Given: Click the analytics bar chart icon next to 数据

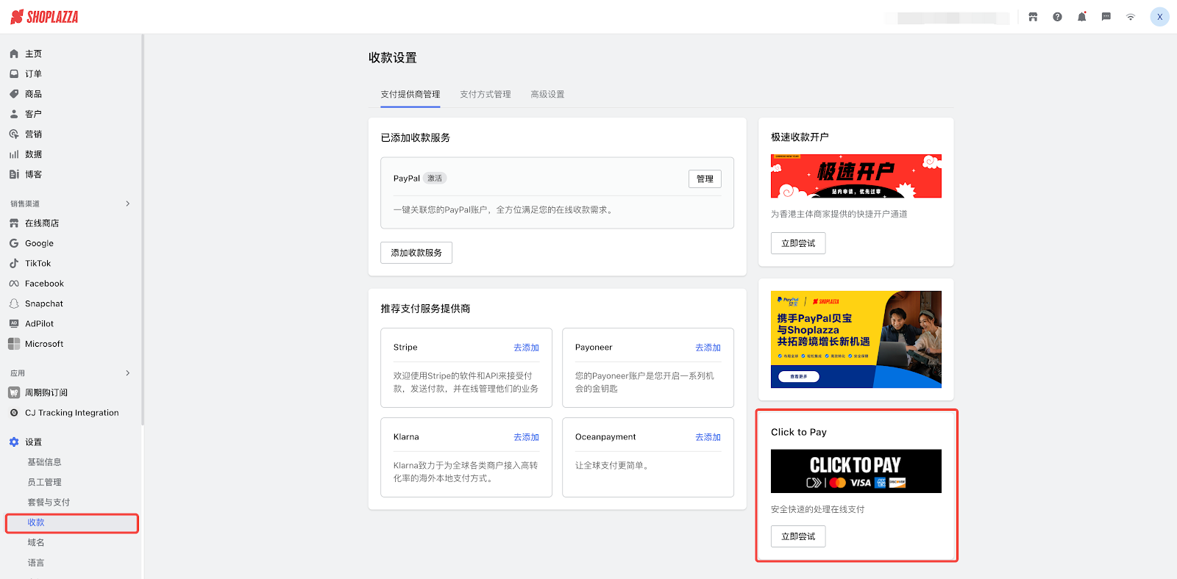Looking at the screenshot, I should click(14, 154).
